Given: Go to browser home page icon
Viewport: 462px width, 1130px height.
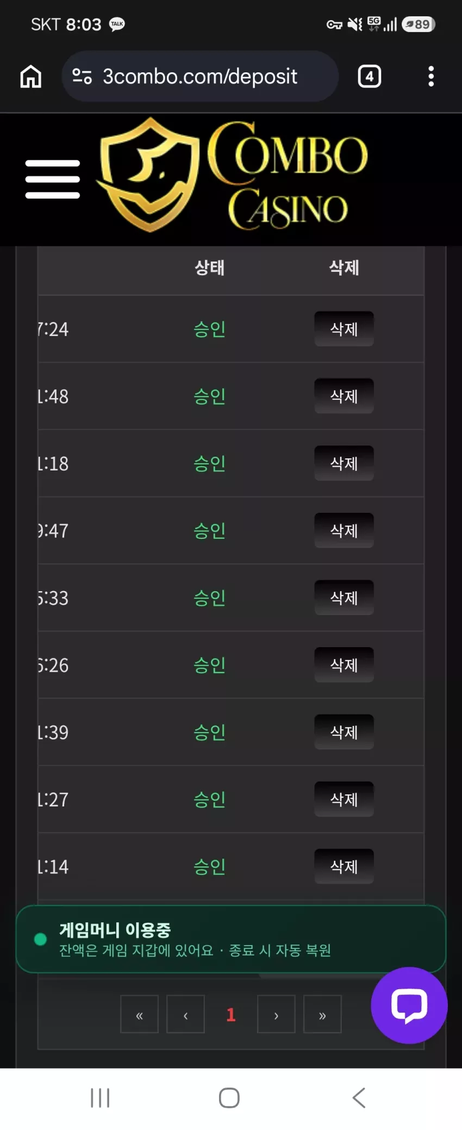Looking at the screenshot, I should (x=31, y=76).
